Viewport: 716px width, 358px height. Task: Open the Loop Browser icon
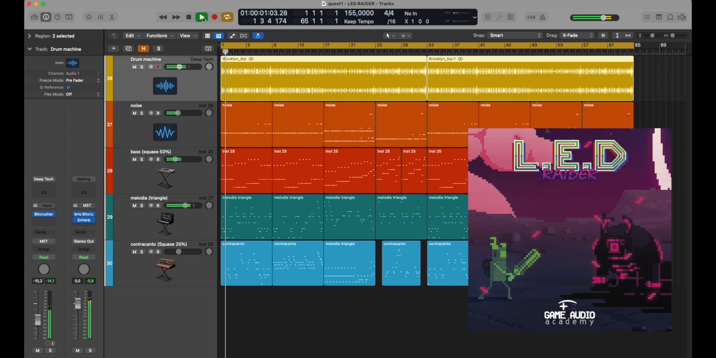pyautogui.click(x=670, y=17)
